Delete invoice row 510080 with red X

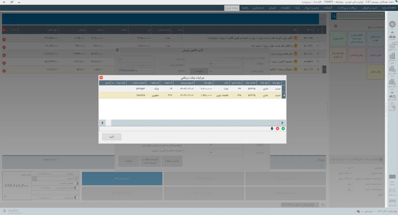point(4,55)
